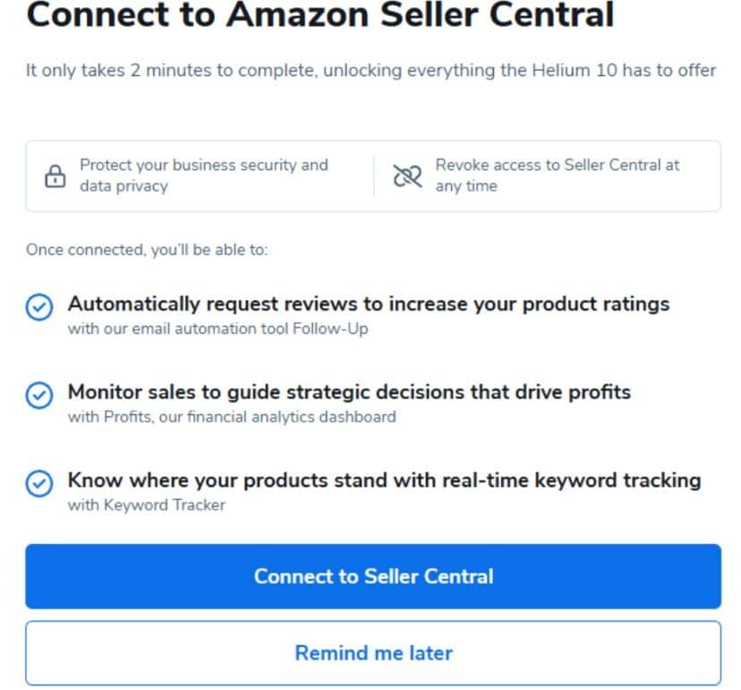Click Connect to Seller Central
The image size is (741, 690).
(373, 576)
